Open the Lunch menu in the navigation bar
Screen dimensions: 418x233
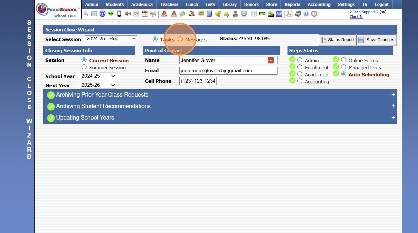tap(192, 4)
